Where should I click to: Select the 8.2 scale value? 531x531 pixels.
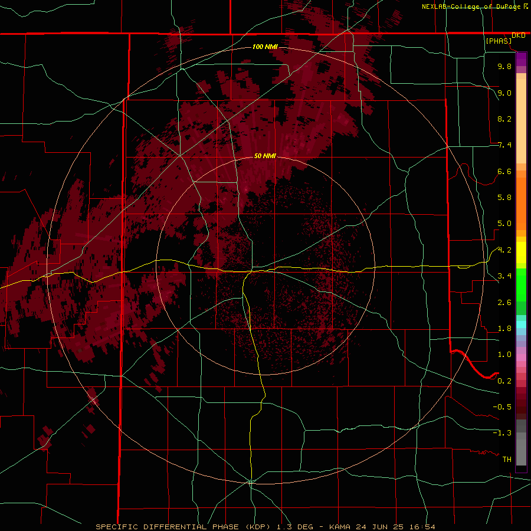504,119
